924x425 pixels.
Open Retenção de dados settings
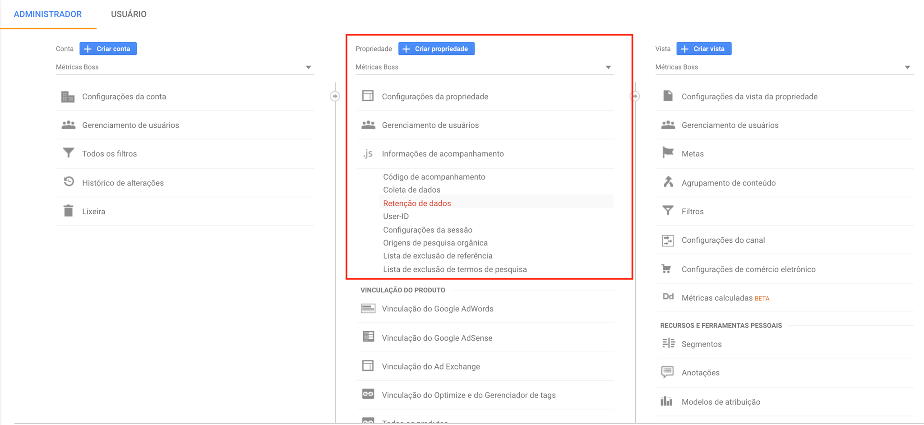pyautogui.click(x=416, y=203)
